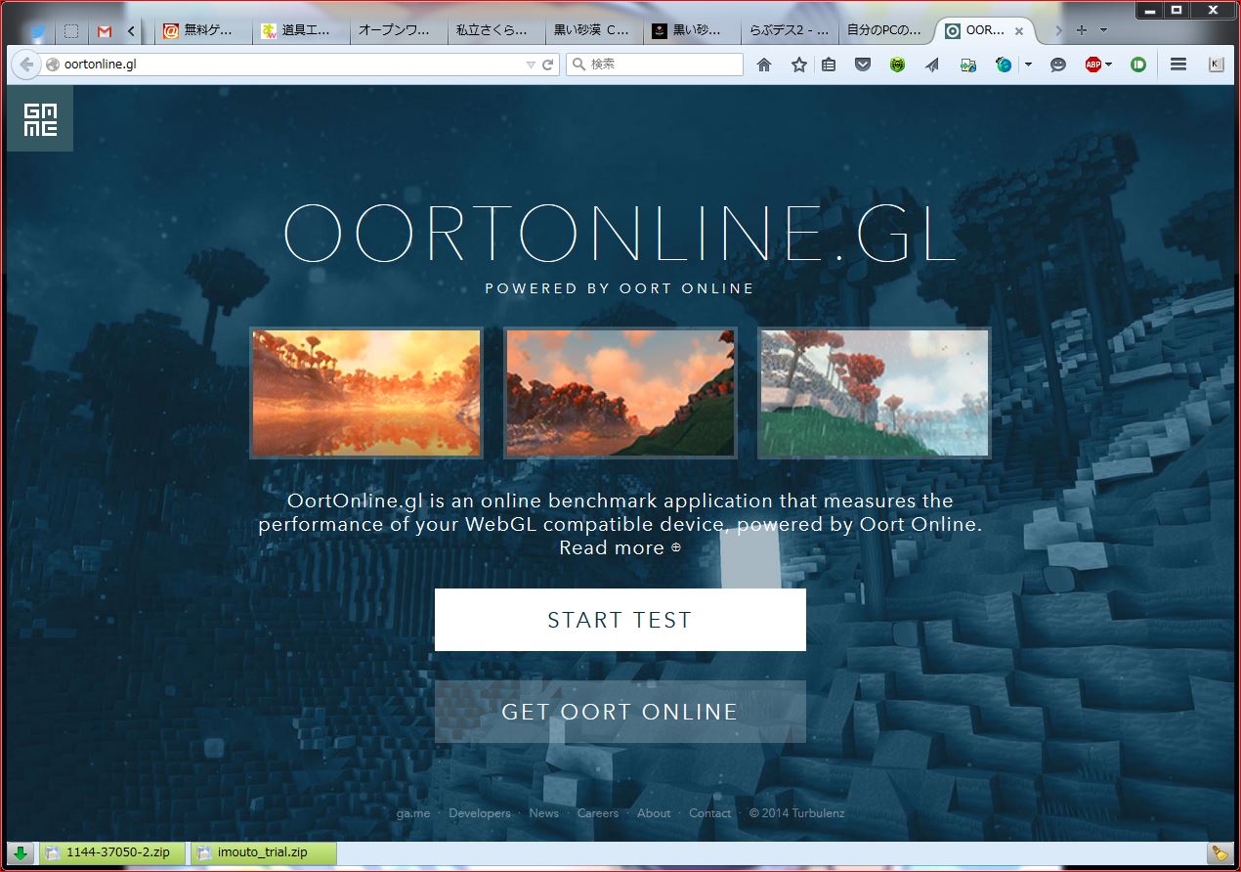1241x872 pixels.
Task: Open a new tab with the plus button
Action: pos(1082,31)
